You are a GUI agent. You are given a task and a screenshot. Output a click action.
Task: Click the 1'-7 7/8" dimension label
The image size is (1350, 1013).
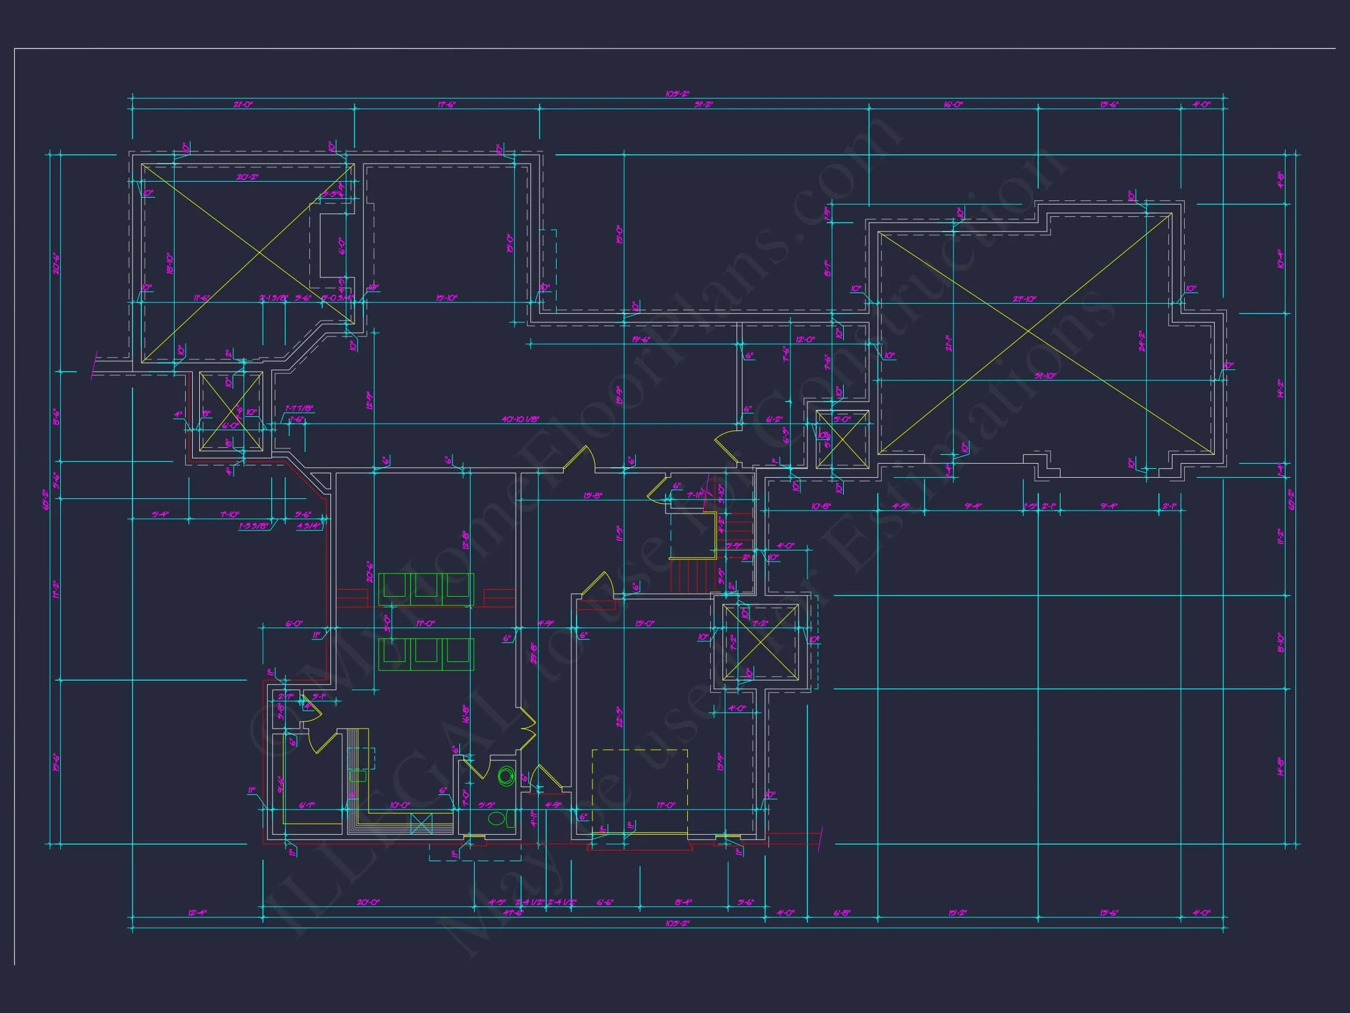coord(298,408)
